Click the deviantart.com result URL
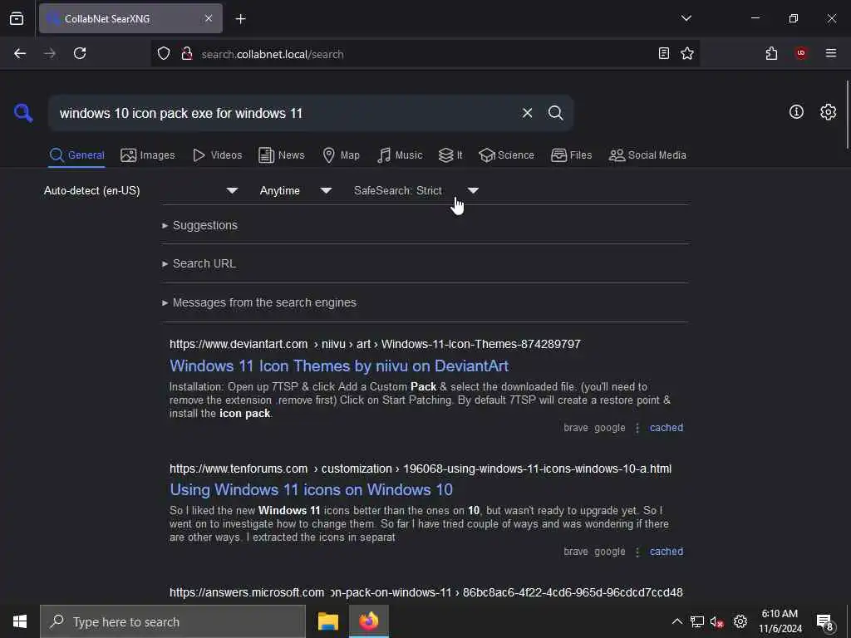The image size is (851, 638). click(x=375, y=344)
